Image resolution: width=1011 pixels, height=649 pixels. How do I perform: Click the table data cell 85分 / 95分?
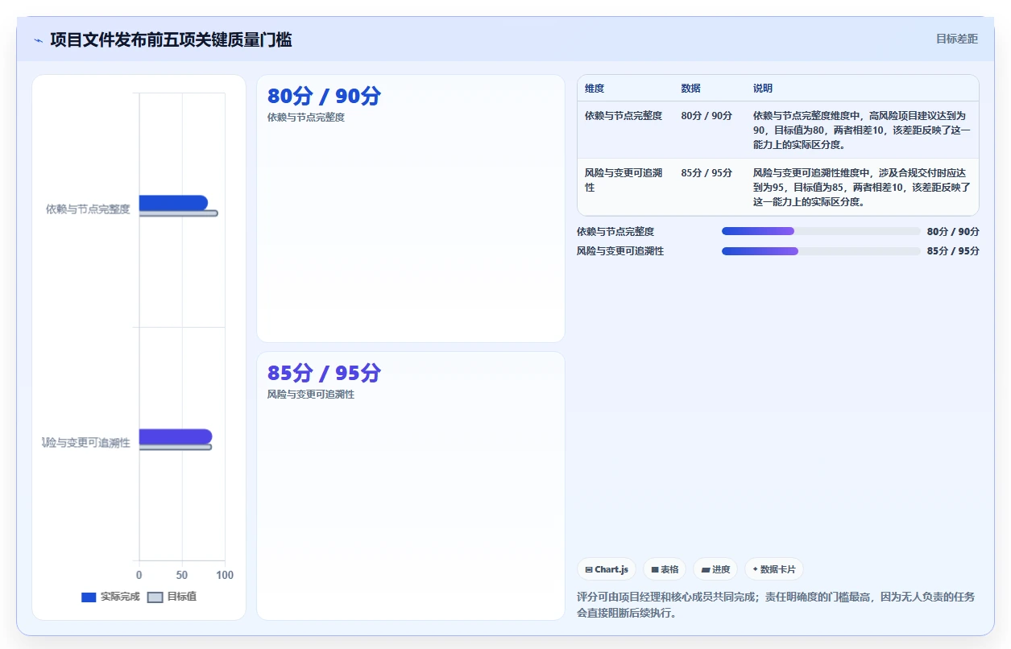pos(706,173)
